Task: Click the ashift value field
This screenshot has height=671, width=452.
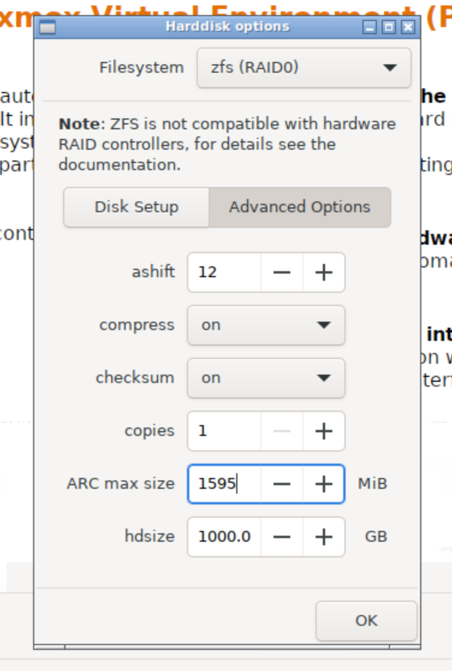Action: coord(225,272)
